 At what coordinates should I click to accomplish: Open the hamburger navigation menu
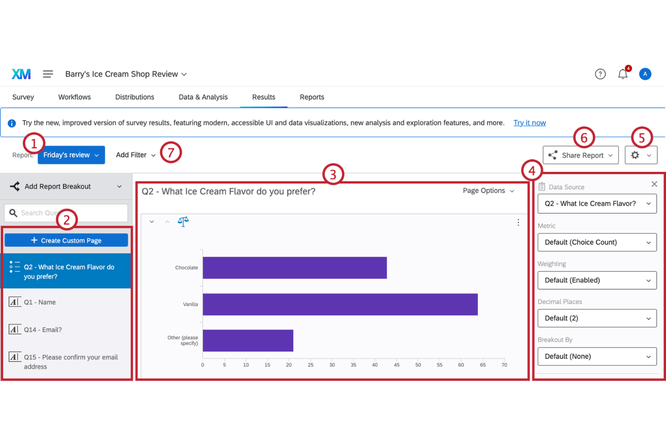[x=48, y=74]
